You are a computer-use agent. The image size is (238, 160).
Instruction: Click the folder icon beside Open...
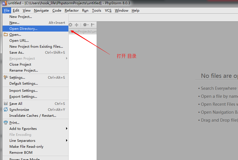coord(6,34)
